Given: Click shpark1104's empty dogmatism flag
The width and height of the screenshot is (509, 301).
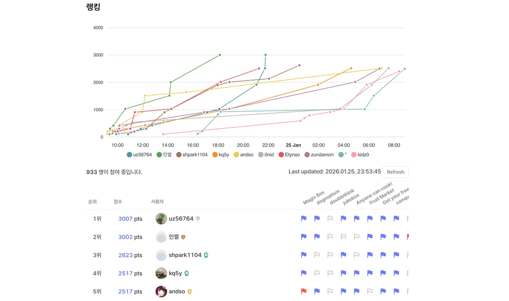Looking at the screenshot, I should [317, 255].
